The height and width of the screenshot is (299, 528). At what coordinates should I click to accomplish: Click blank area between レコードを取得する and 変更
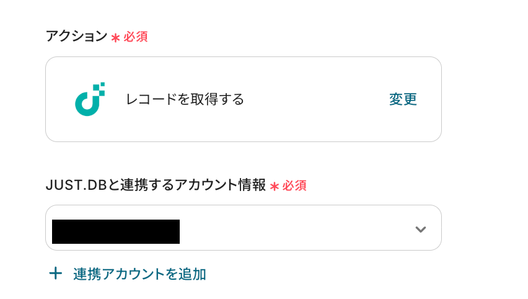click(x=316, y=99)
